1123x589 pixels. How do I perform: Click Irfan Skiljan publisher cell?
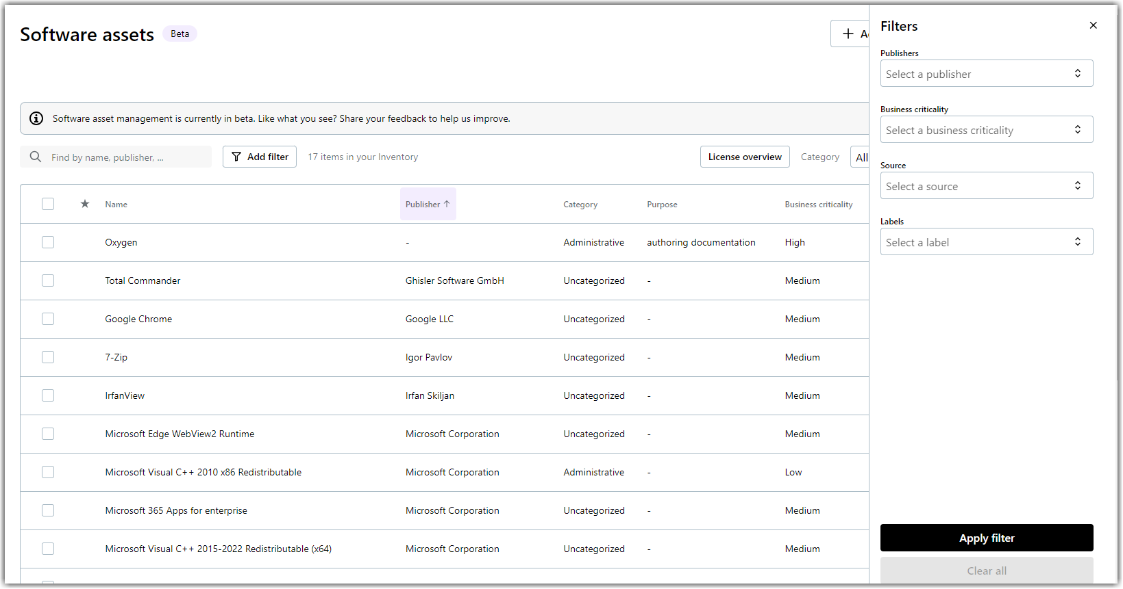(430, 395)
